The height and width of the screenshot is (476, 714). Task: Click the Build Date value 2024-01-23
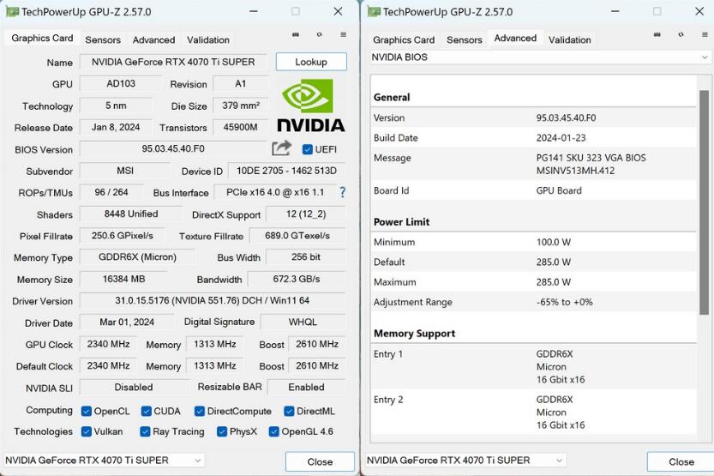click(x=561, y=138)
